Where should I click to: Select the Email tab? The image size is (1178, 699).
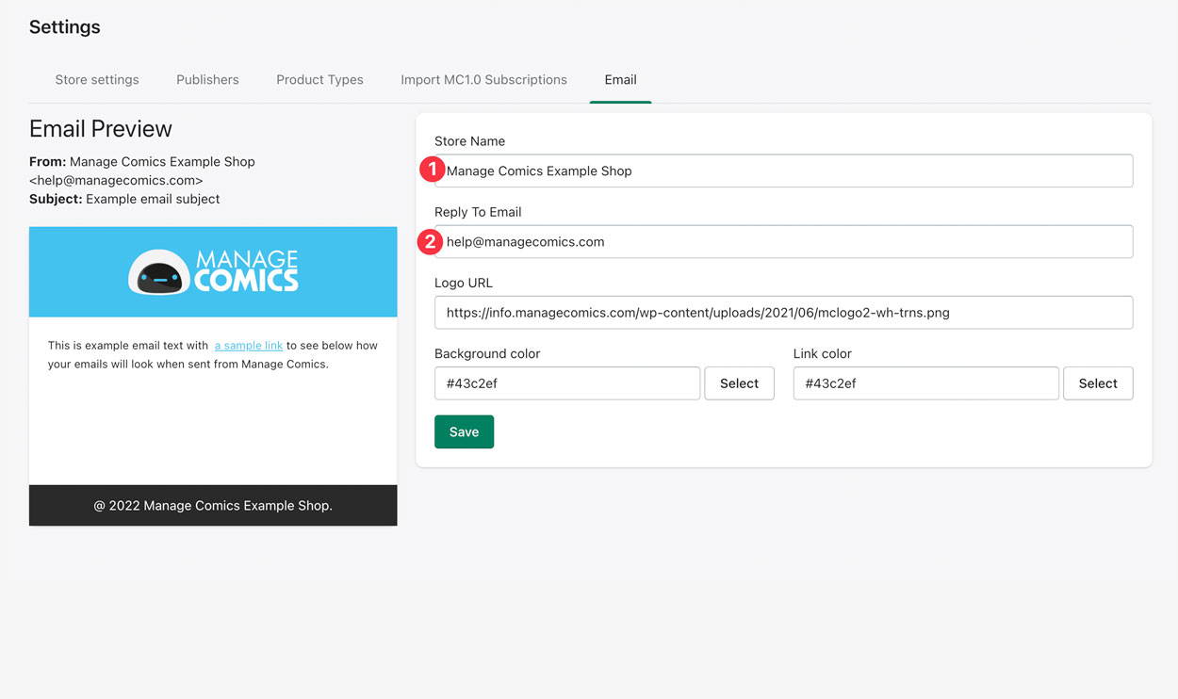pos(620,79)
